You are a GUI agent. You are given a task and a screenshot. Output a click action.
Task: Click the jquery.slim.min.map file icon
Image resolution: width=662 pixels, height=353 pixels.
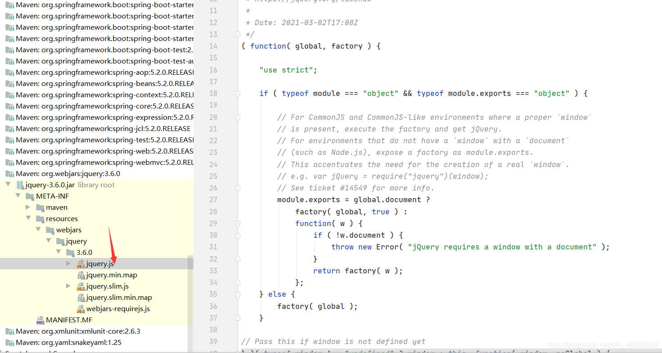click(81, 298)
